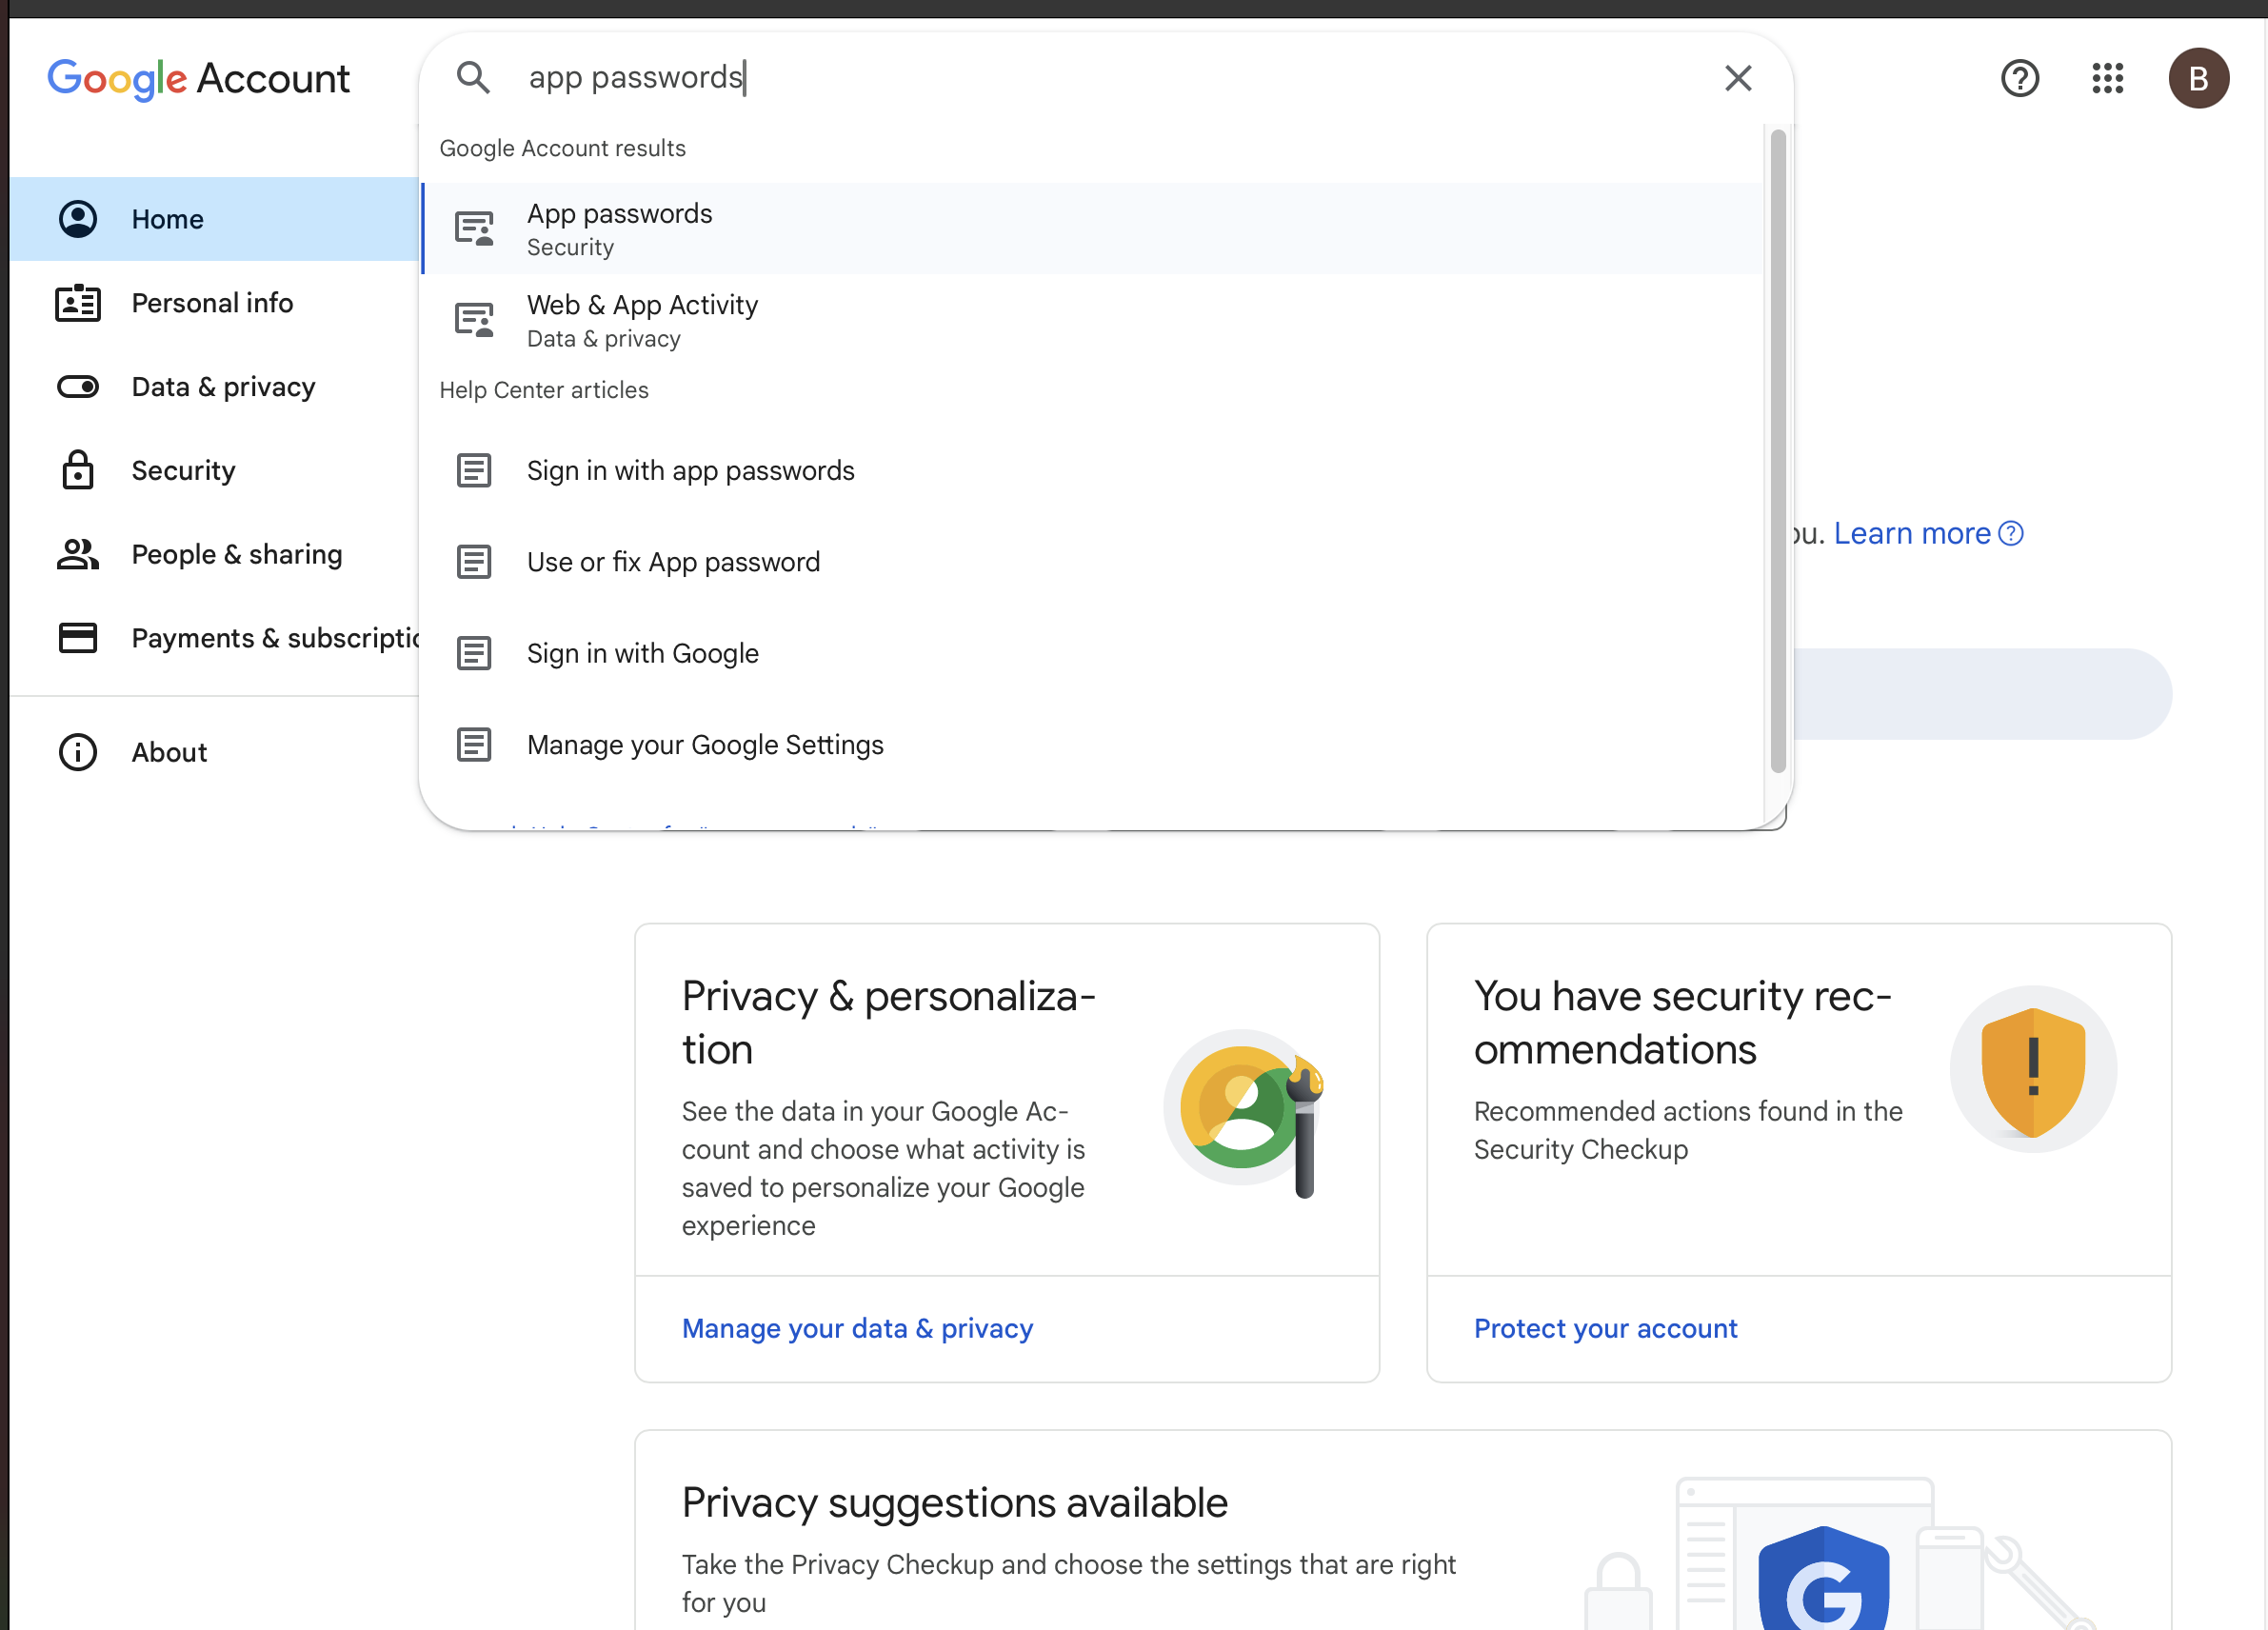Viewport: 2268px width, 1630px height.
Task: Click Manage your data & privacy link
Action: (x=857, y=1328)
